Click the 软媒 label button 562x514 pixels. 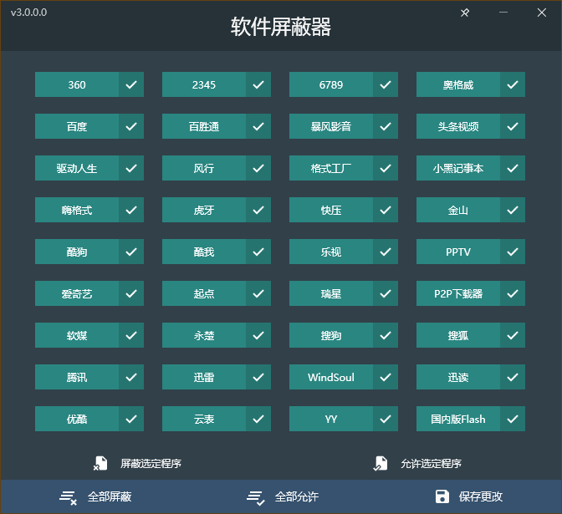(x=77, y=335)
